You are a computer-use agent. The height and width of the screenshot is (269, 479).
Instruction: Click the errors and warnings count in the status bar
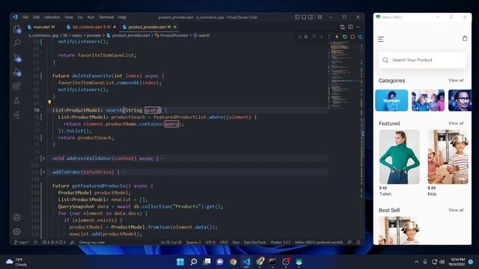[54, 242]
